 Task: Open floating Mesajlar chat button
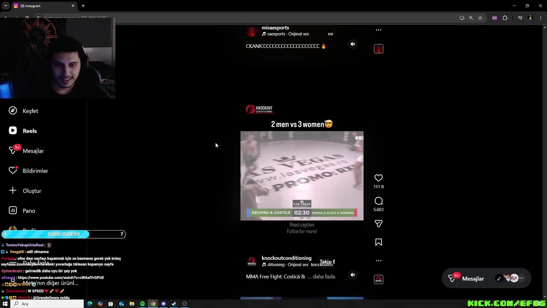tap(486, 278)
